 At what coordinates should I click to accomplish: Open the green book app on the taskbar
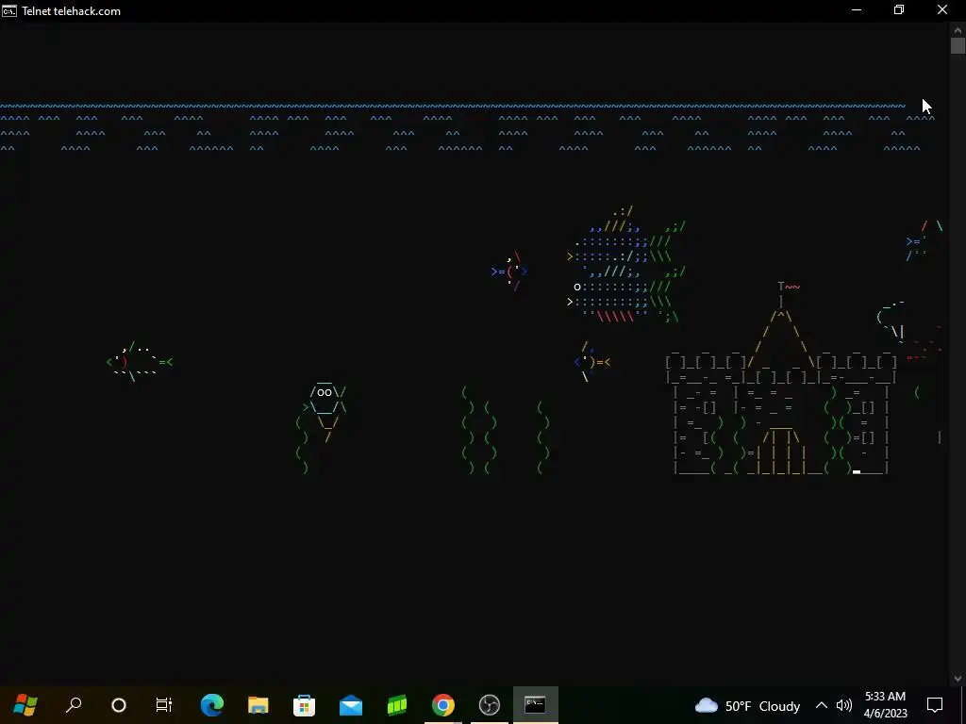coord(397,705)
